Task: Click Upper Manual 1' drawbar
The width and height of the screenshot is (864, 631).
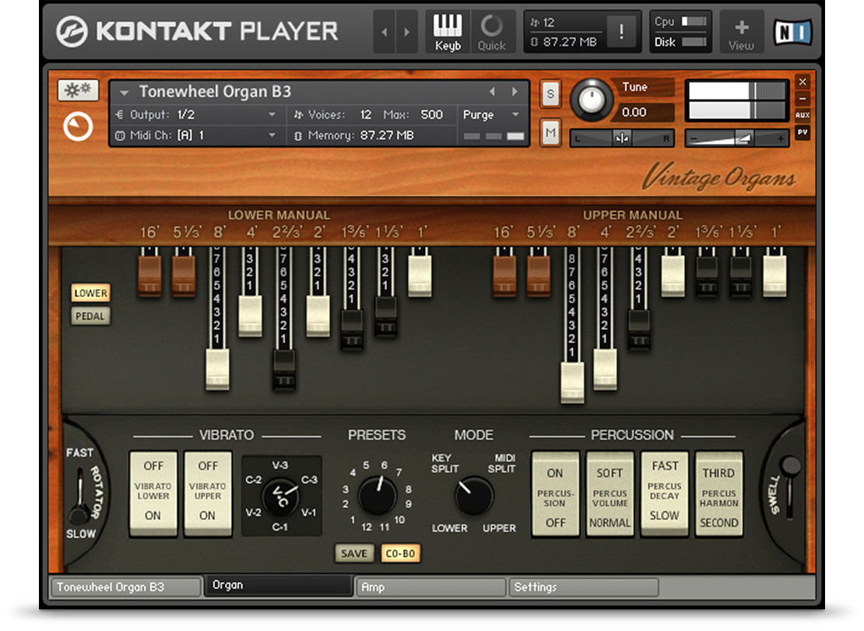Action: coord(774,275)
